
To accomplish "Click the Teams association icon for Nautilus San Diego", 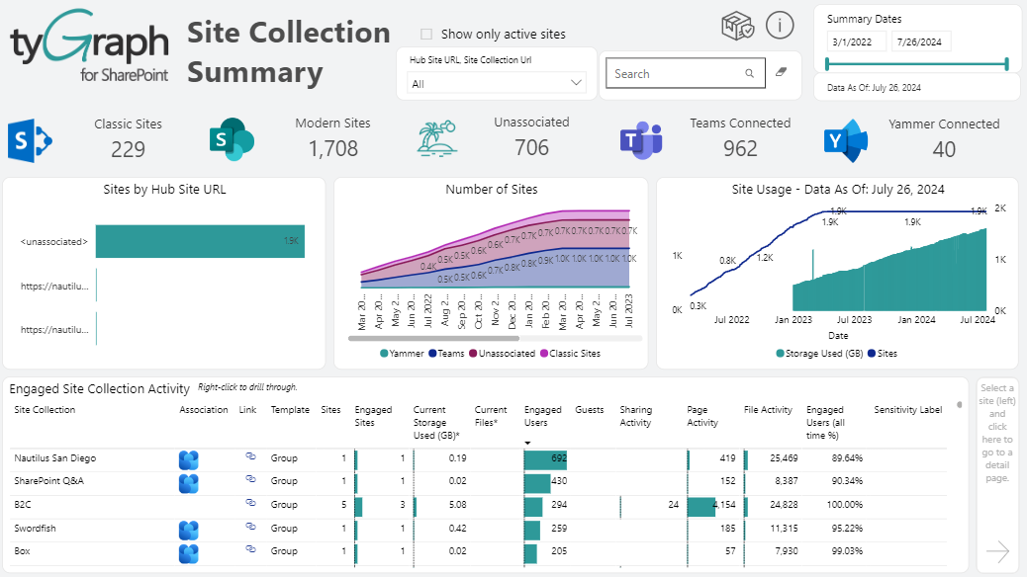I will [x=188, y=458].
